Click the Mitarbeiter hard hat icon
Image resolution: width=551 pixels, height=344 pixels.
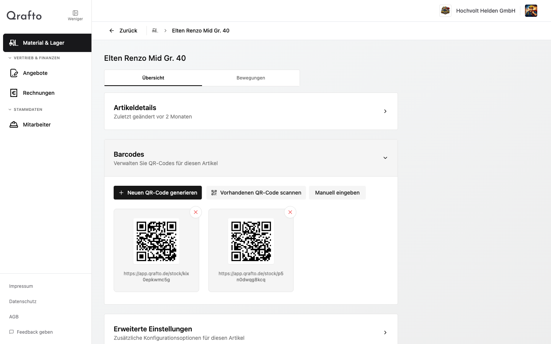14,124
